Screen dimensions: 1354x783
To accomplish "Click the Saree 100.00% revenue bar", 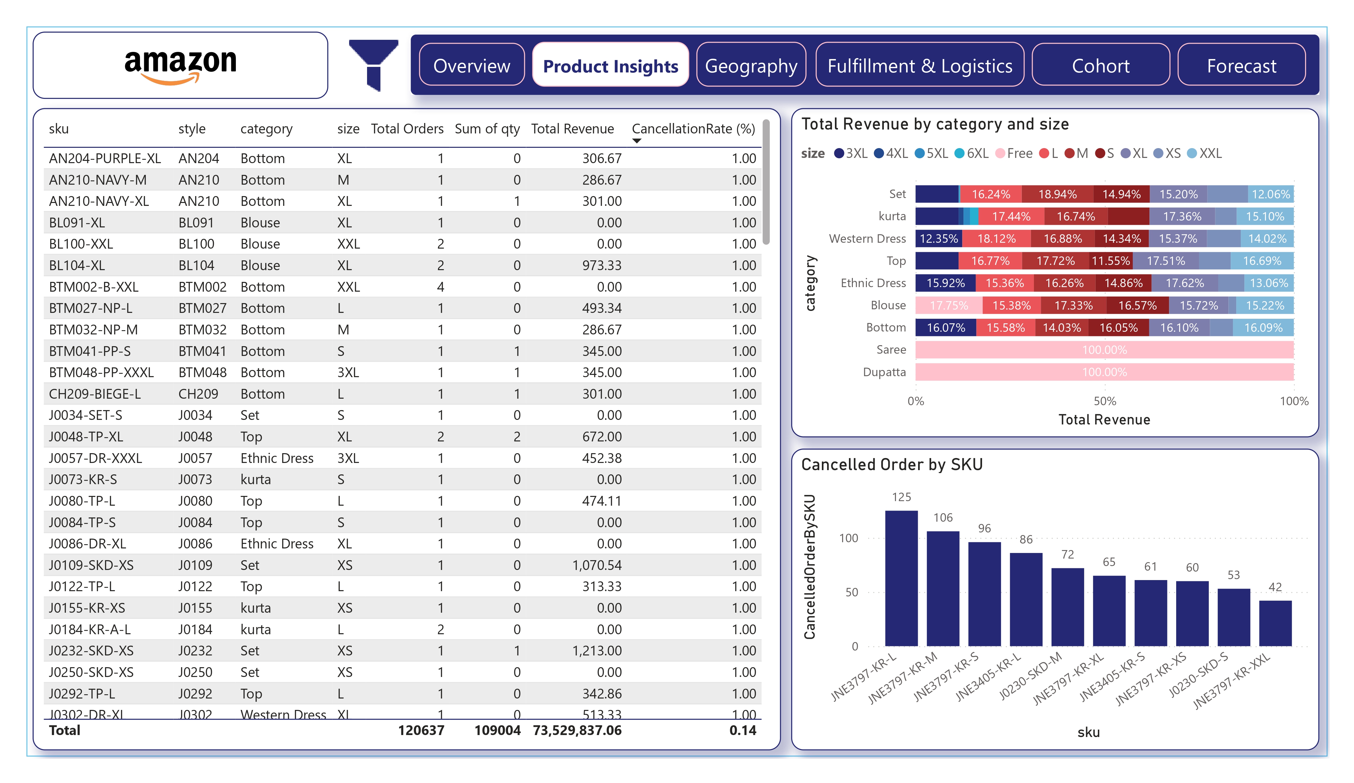I will 1104,350.
